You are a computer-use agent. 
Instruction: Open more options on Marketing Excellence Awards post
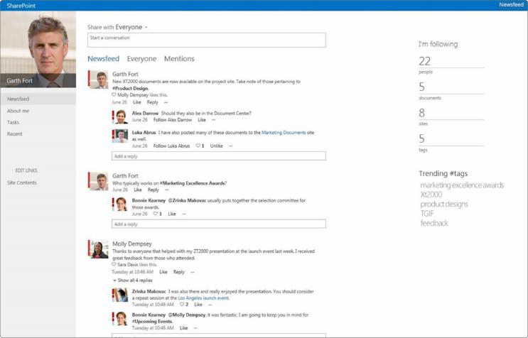[167, 190]
